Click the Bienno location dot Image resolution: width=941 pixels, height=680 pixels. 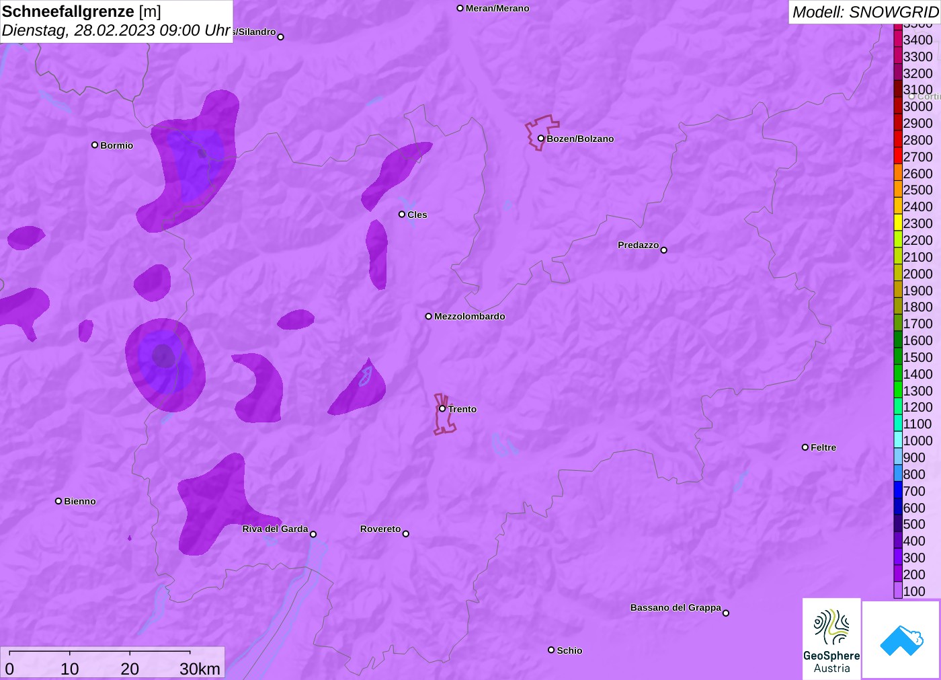coord(58,501)
